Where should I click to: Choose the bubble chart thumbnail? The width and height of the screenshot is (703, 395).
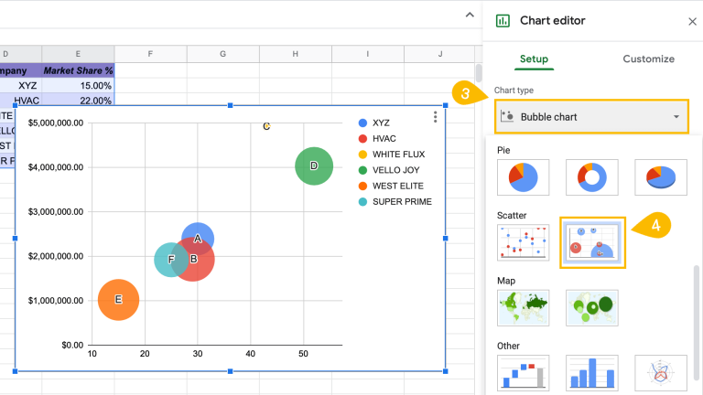coord(592,242)
